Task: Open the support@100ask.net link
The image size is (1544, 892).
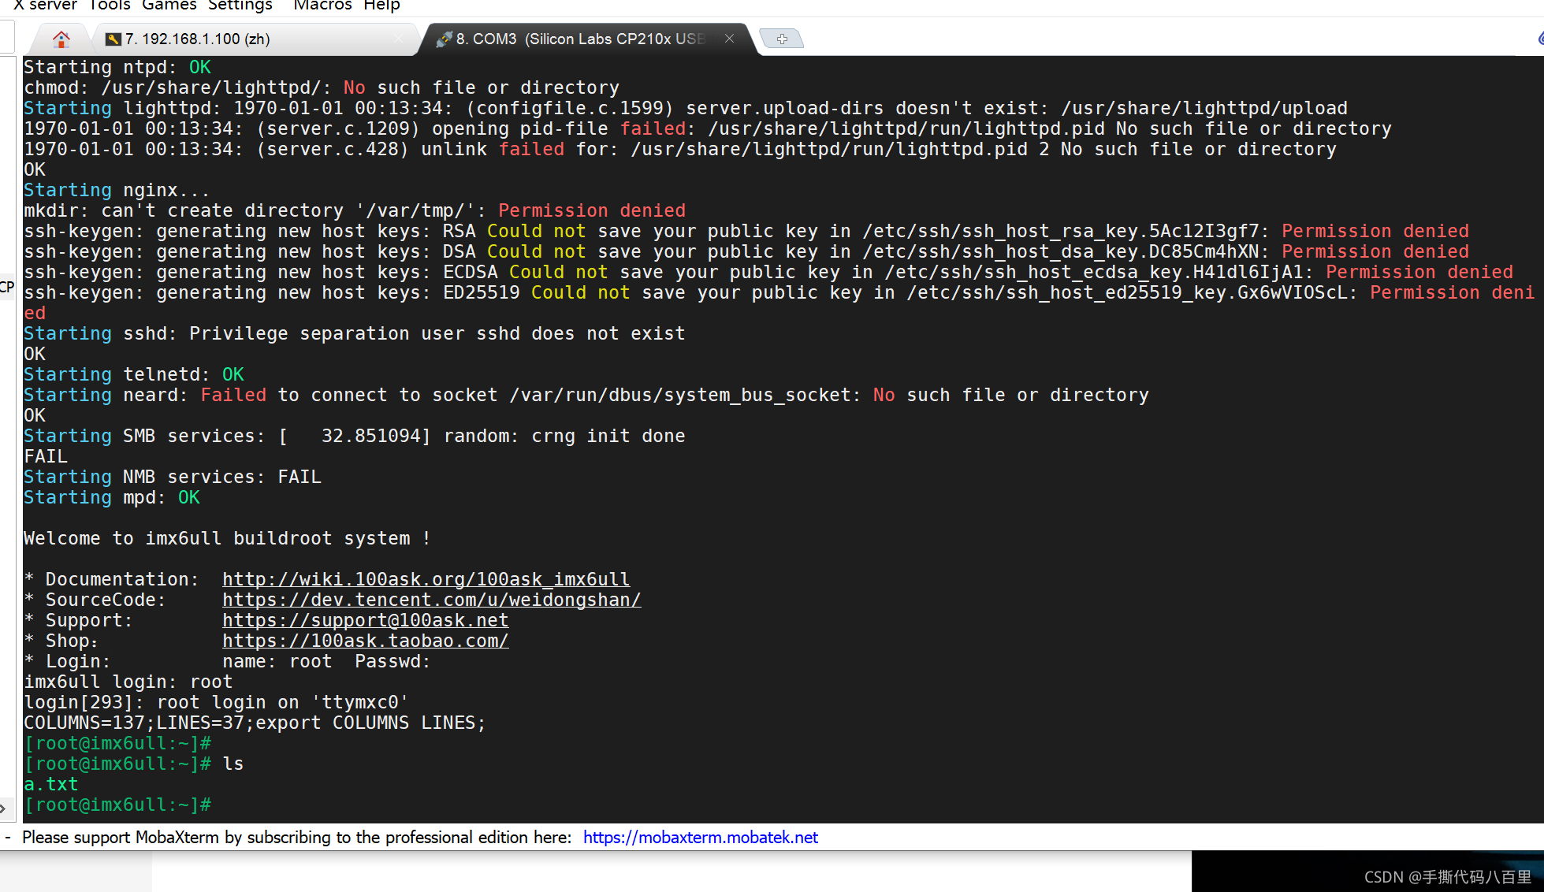Action: tap(365, 620)
